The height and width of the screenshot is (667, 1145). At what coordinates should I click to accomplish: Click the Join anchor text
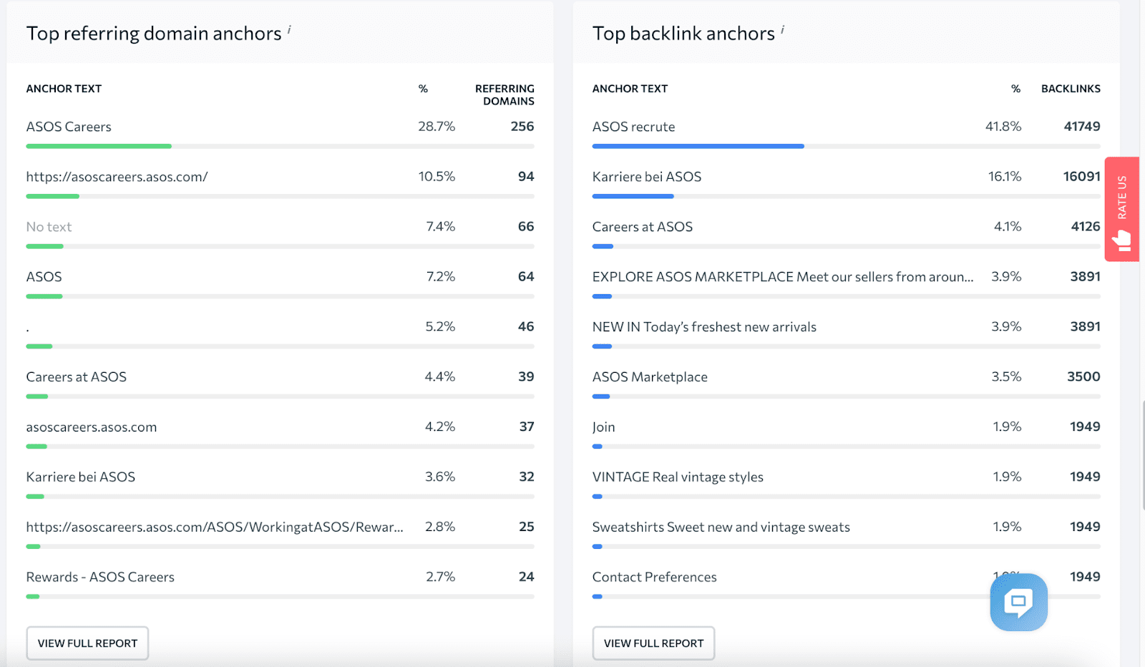point(603,427)
